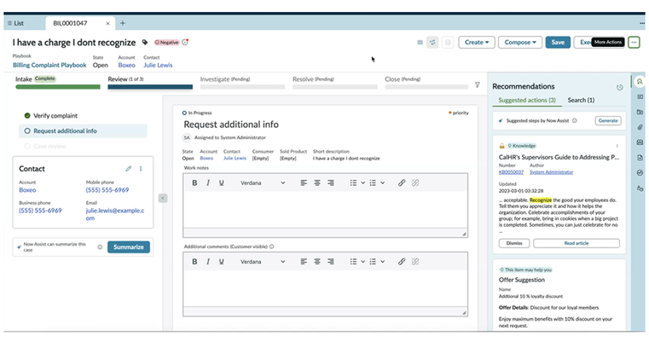Center align in the Additional comments editor
The width and height of the screenshot is (649, 359).
[x=317, y=262]
